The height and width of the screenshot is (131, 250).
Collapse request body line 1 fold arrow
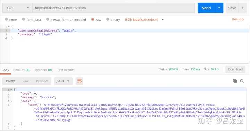point(9,27)
